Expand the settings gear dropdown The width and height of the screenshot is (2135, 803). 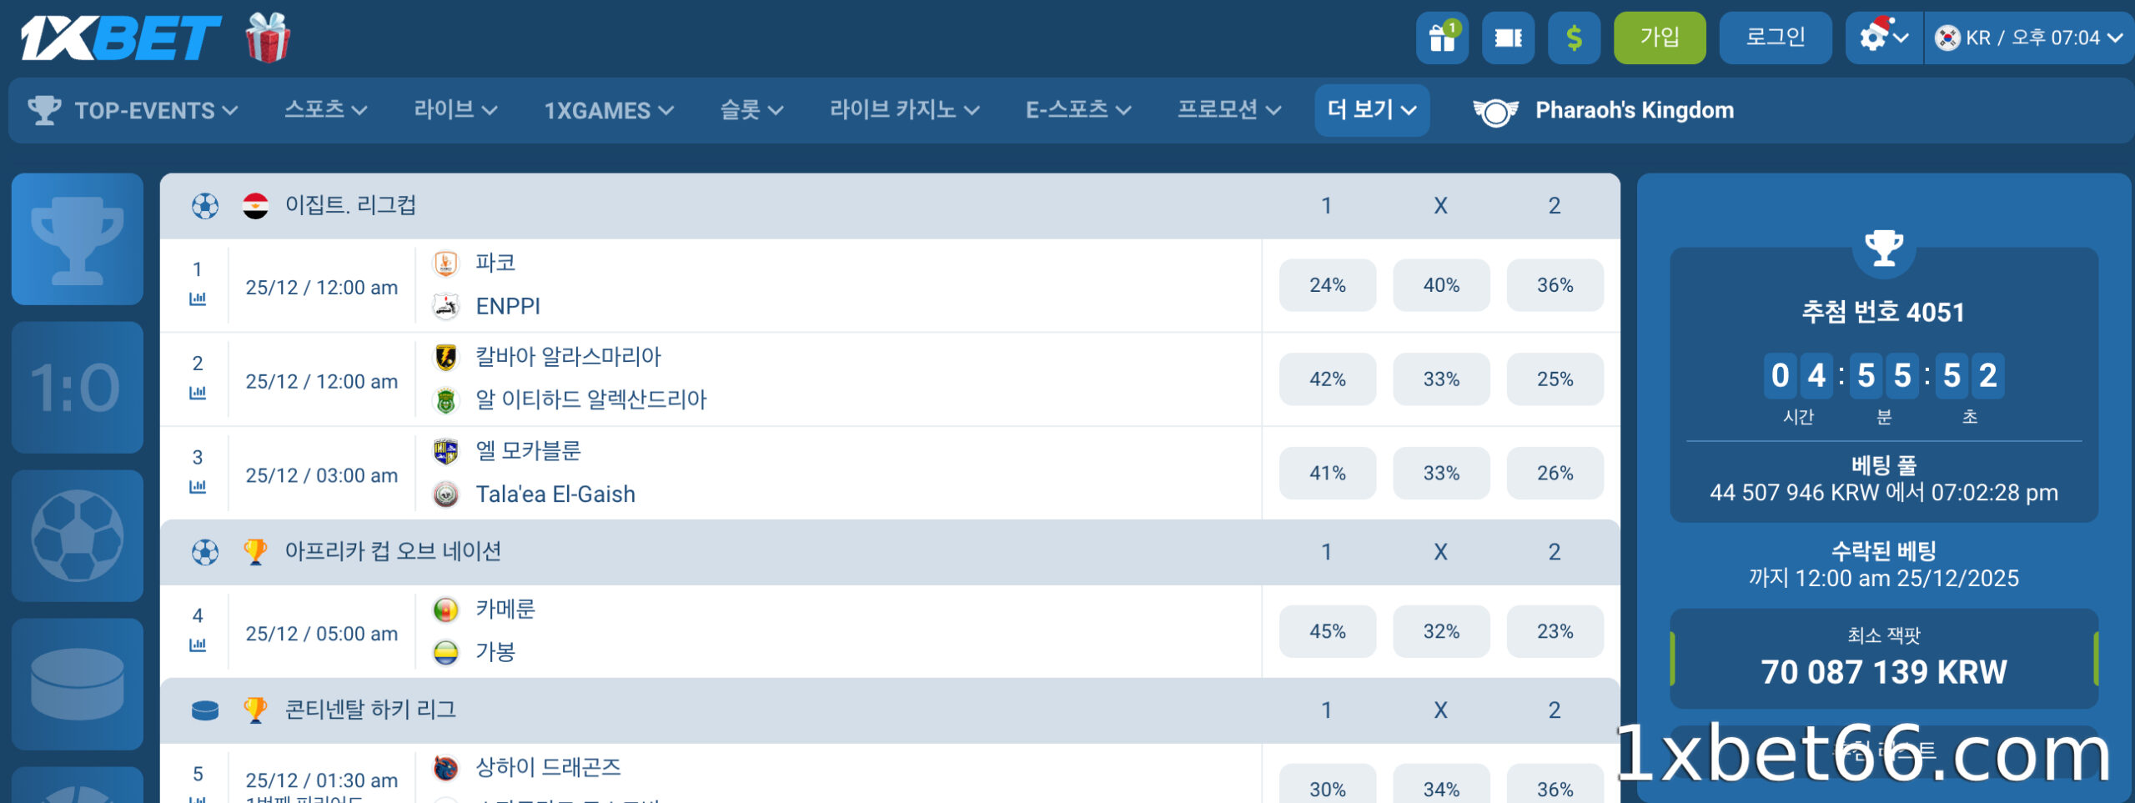click(1882, 37)
